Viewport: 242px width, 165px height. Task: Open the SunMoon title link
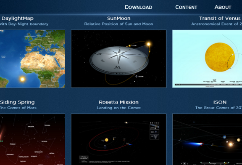[x=118, y=18]
